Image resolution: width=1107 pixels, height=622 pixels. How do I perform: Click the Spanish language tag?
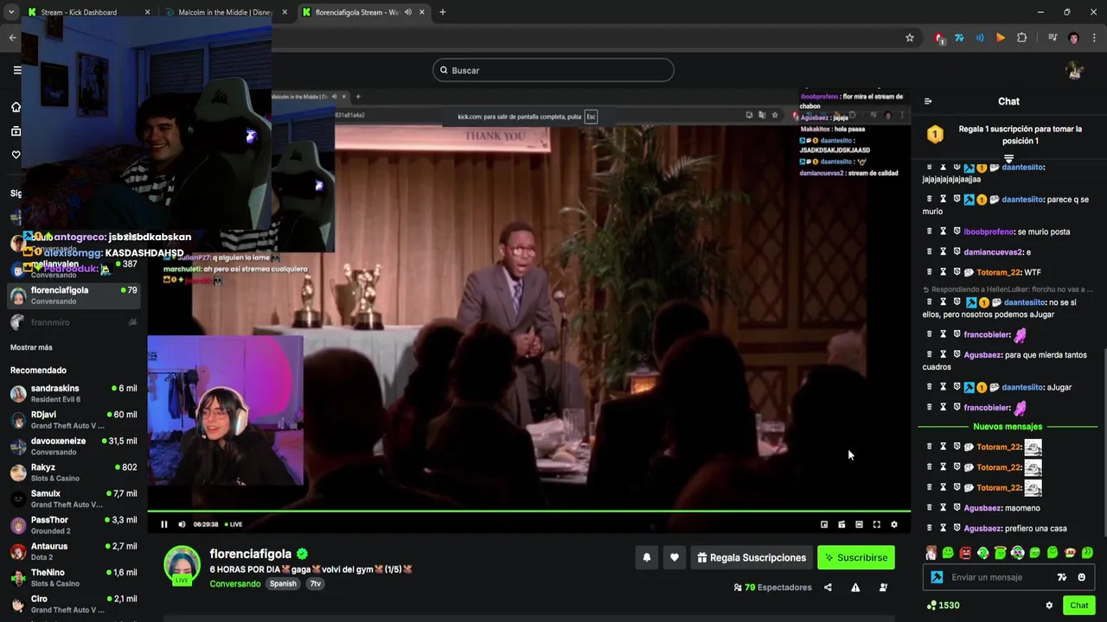pos(283,584)
